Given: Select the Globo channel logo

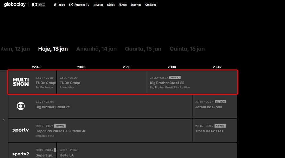Looking at the screenshot, I should (x=21, y=106).
